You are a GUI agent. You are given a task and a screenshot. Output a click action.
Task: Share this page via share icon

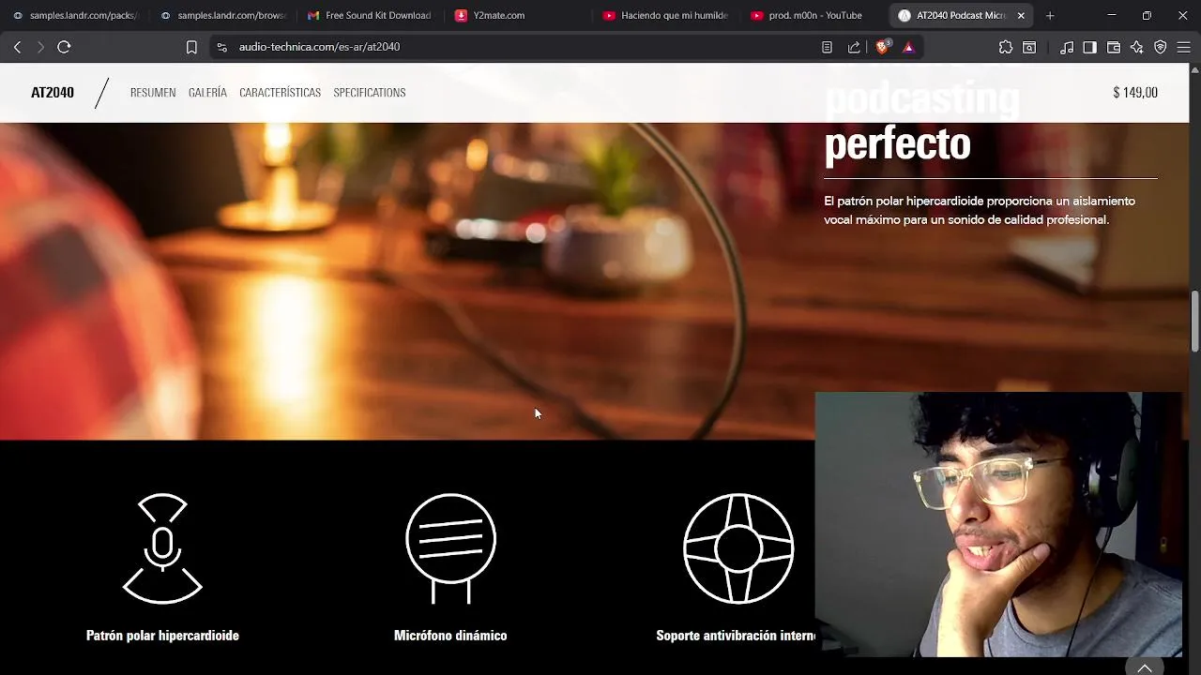coord(854,47)
